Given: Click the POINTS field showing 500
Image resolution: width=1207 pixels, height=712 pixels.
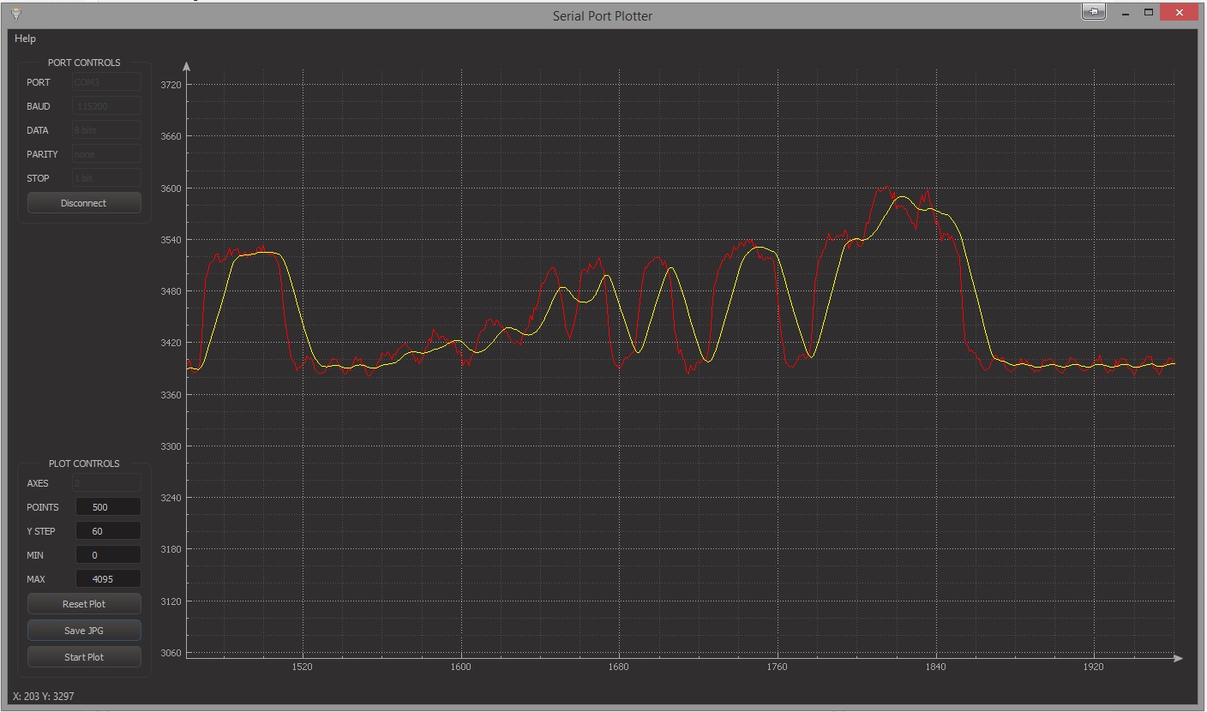Looking at the screenshot, I should pyautogui.click(x=108, y=507).
